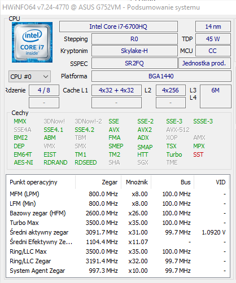Click the Turbo feature label
This screenshot has width=236, height=283.
coord(174,154)
